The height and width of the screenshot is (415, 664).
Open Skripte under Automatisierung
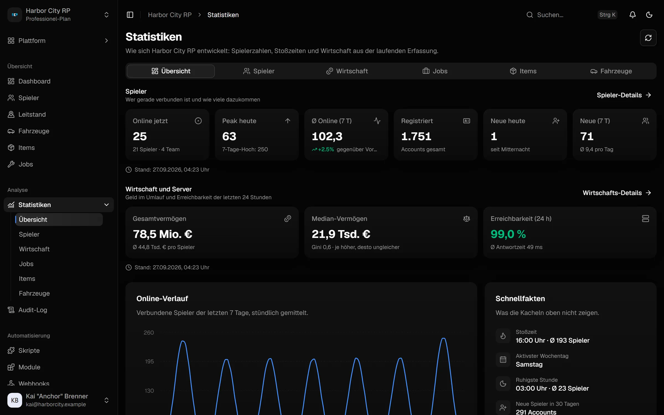click(x=59, y=350)
